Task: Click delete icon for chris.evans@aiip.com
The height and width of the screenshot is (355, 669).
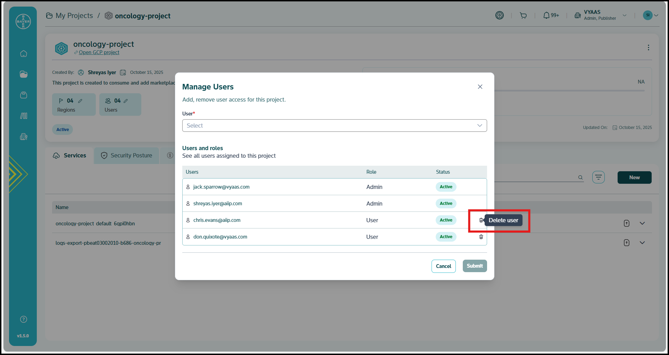Action: coord(481,220)
